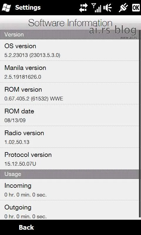The width and height of the screenshot is (141, 235).
Task: Tap the Usage section header
Action: [x=69, y=174]
